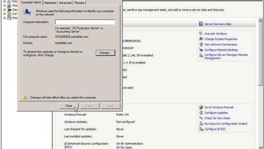
Task: Expand the Features tree node
Action: pos(5,5)
